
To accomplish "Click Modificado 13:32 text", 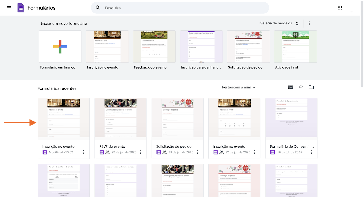I will (x=61, y=152).
